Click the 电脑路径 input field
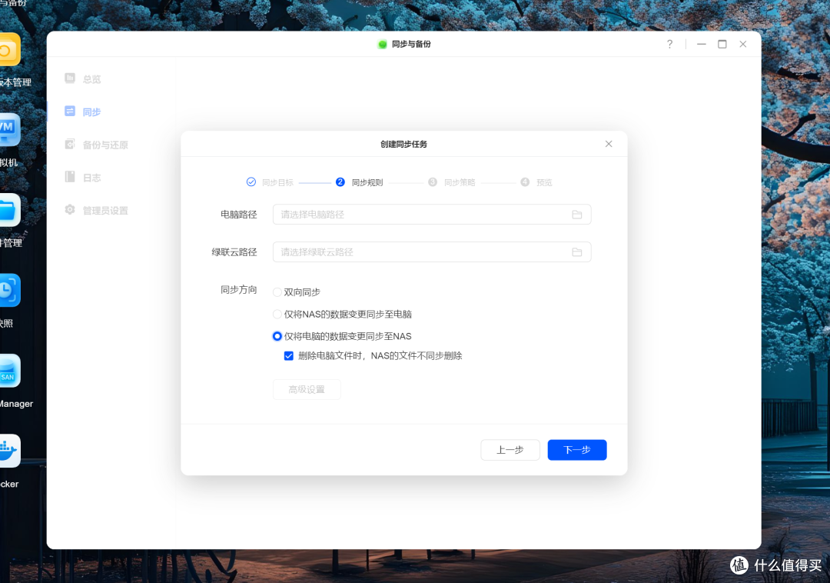This screenshot has width=830, height=583. click(431, 215)
